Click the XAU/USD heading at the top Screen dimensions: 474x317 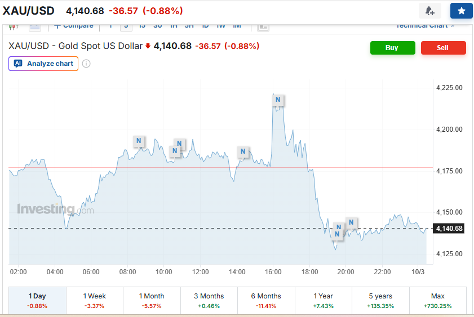[x=28, y=11]
